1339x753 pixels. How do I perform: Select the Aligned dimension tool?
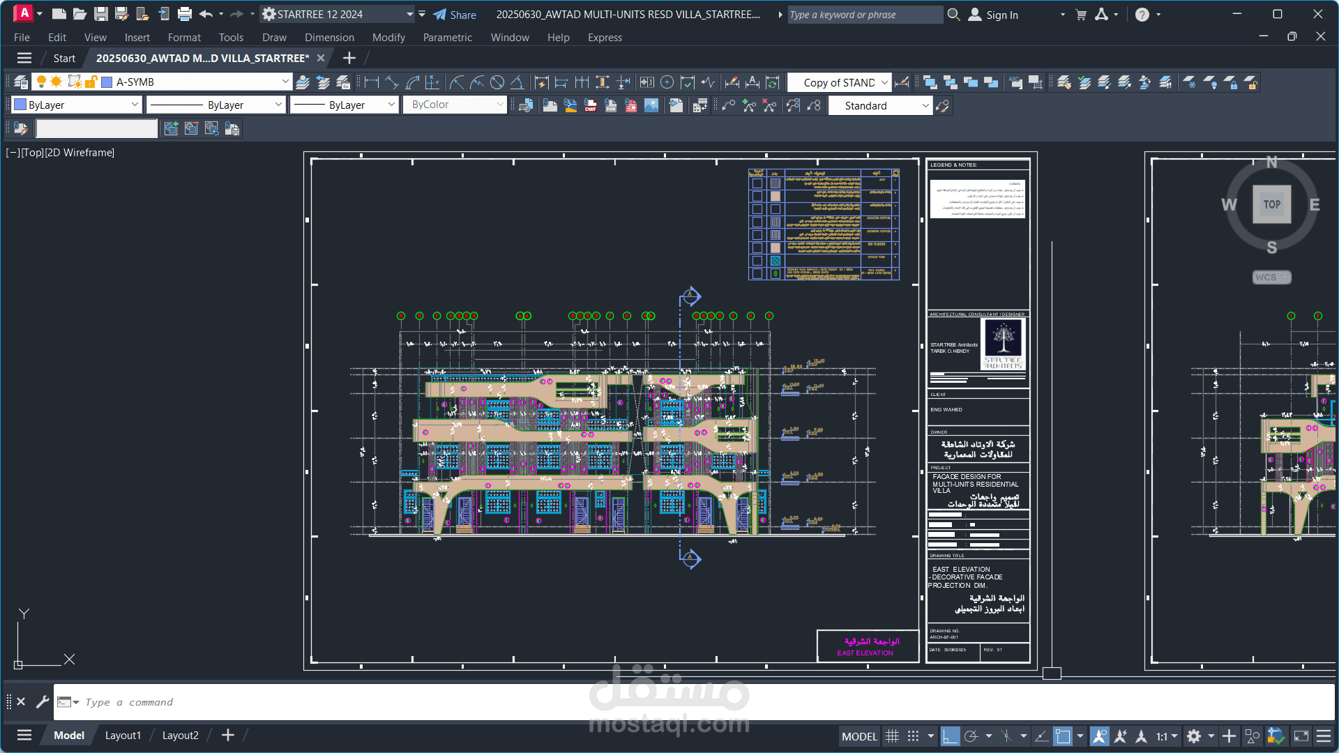click(x=392, y=82)
